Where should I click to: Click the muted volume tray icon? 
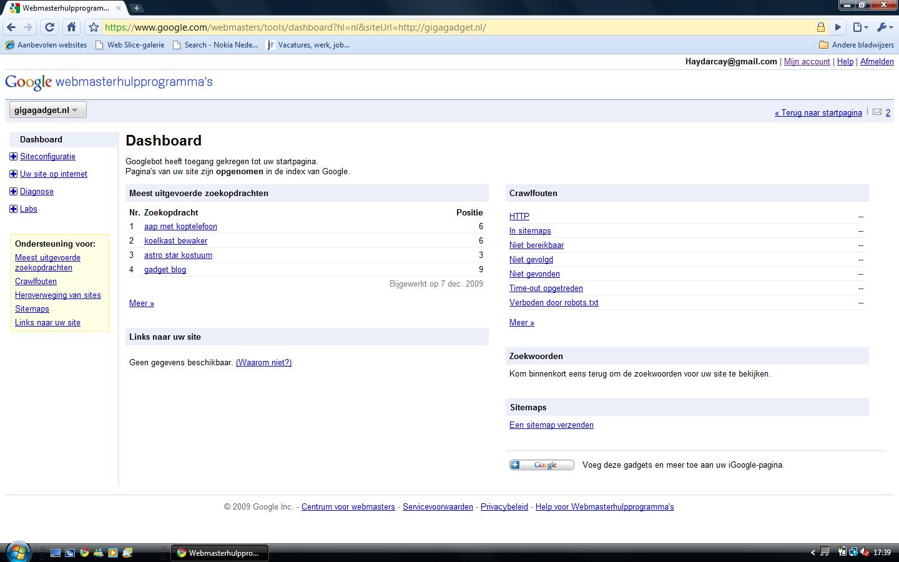click(865, 552)
